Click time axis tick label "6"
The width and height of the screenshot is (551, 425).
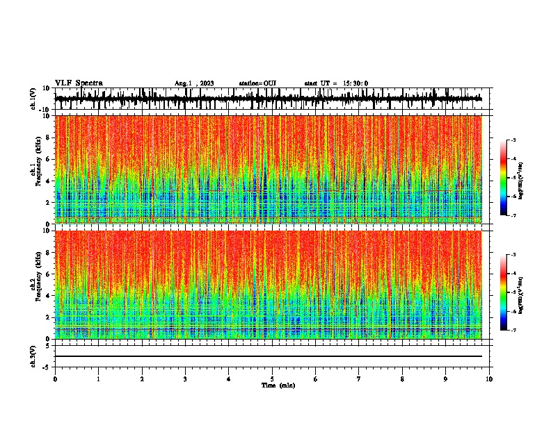(316, 379)
